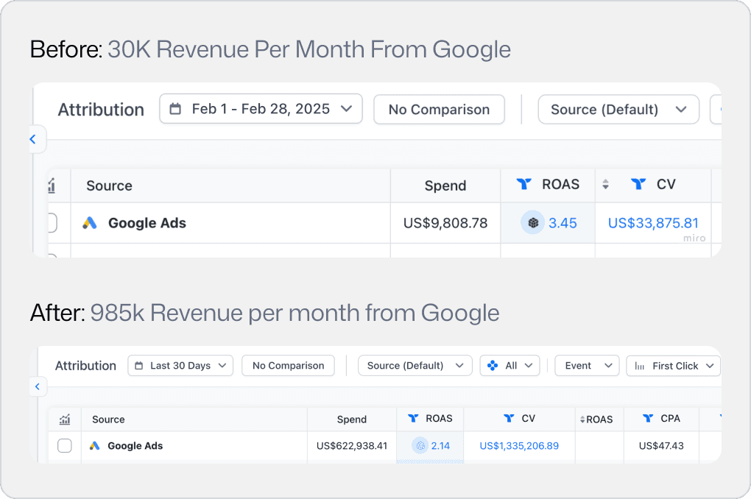The image size is (751, 499).
Task: Toggle the Google Ads checkbox in the Before table
Action: (x=52, y=223)
